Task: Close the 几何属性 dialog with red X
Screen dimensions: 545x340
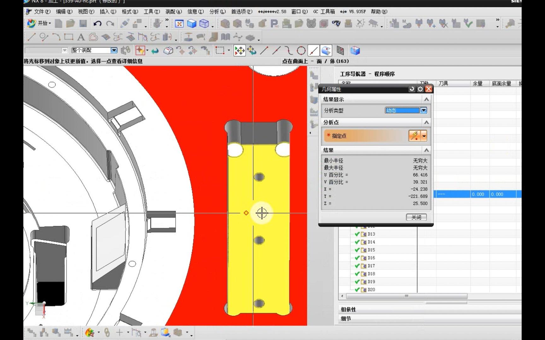Action: click(429, 89)
